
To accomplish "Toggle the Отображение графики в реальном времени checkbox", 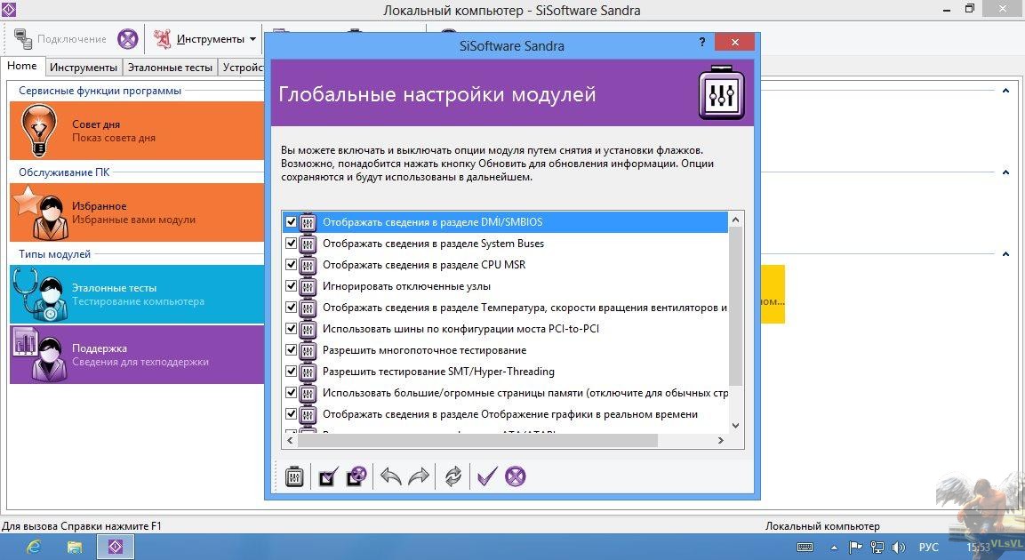I will tap(291, 414).
